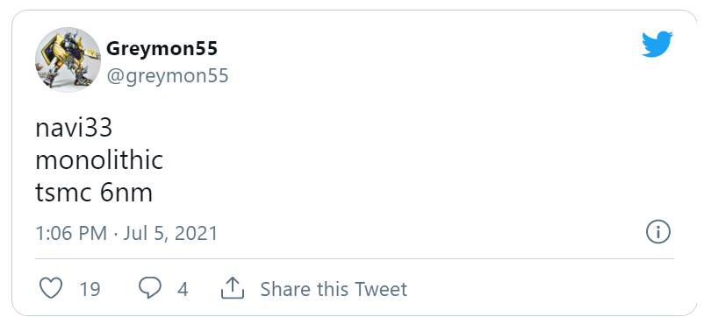The image size is (711, 317).
Task: Click the like count of 19
Action: 90,289
